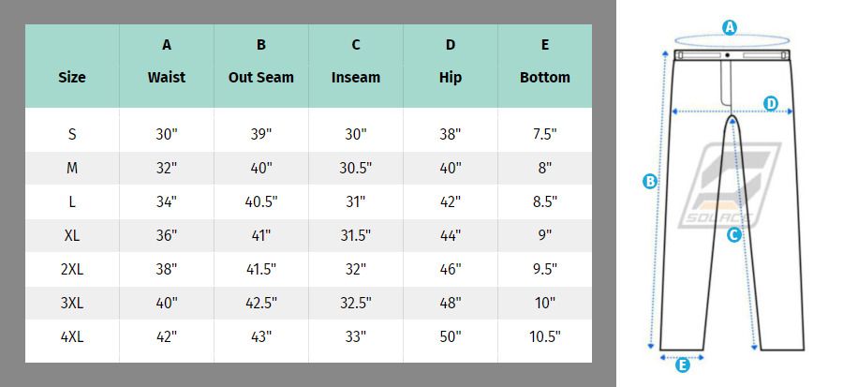
Task: Click the blue circle E bottom marker
Action: [682, 366]
